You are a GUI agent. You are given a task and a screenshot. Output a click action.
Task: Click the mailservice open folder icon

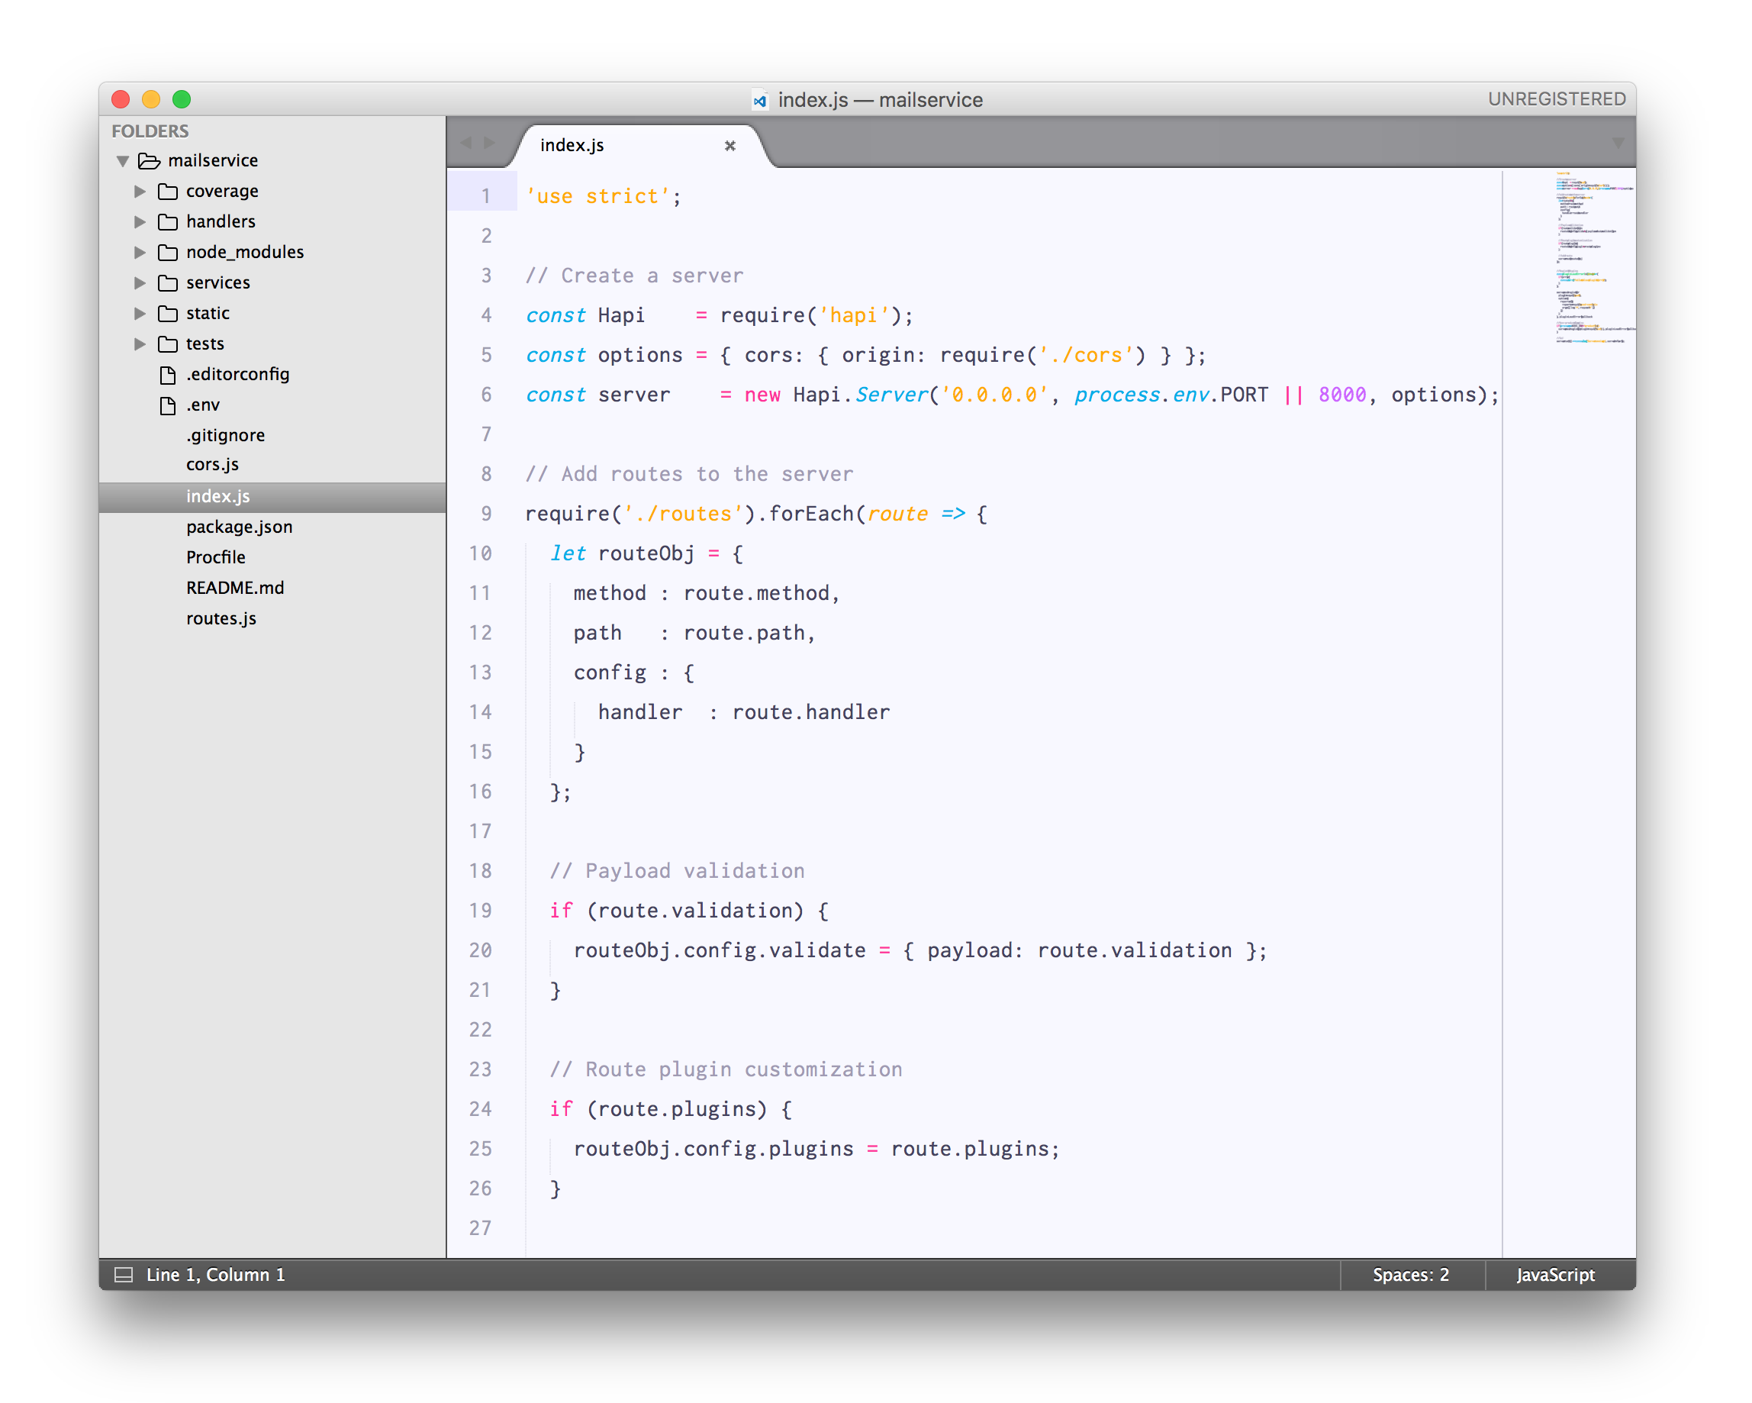click(149, 161)
